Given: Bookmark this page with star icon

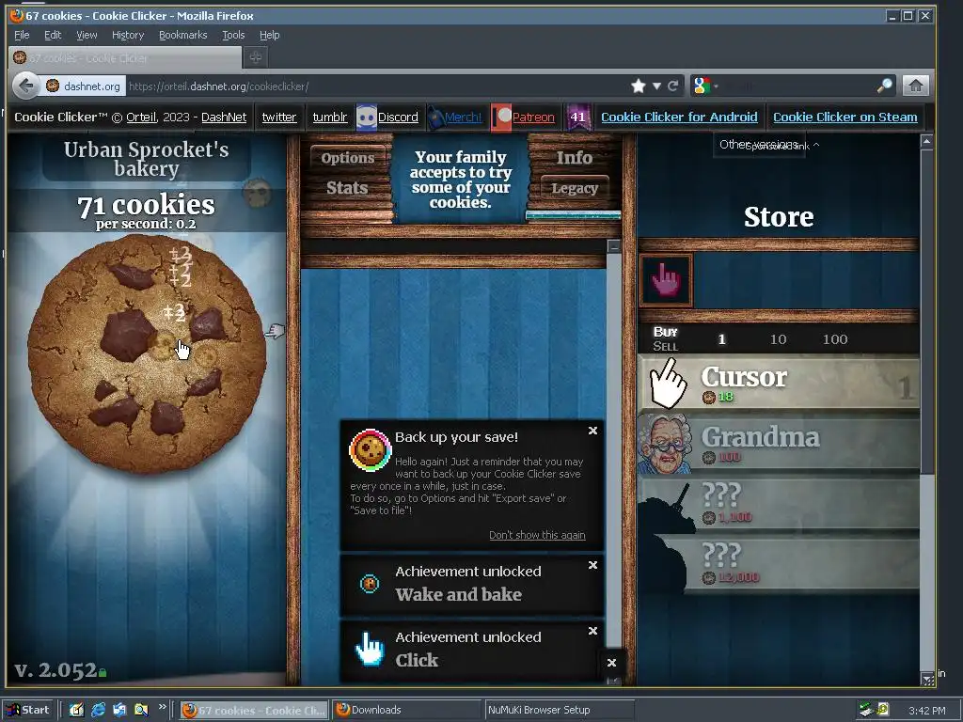Looking at the screenshot, I should click(639, 86).
